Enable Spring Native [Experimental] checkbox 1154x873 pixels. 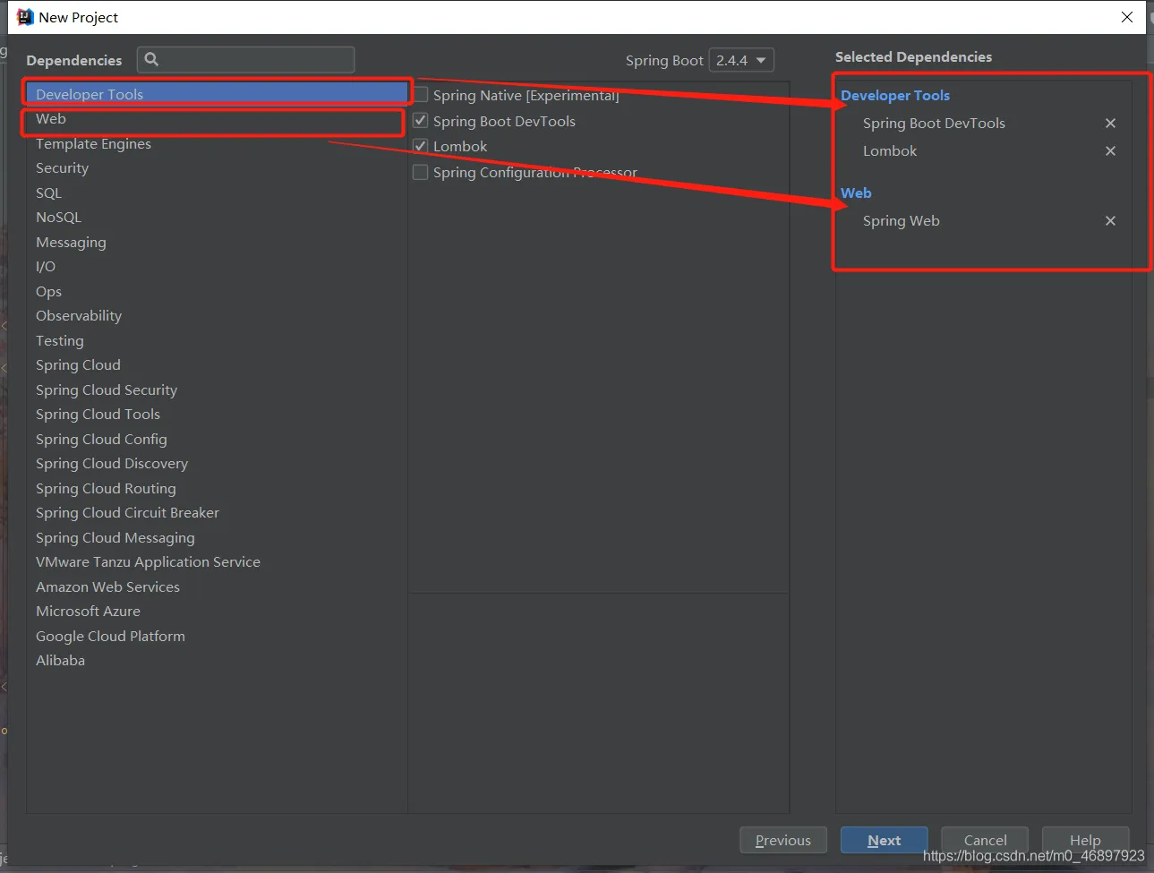point(420,95)
